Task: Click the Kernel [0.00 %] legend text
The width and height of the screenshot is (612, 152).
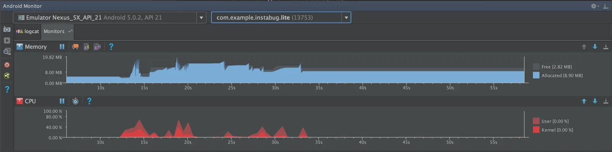Action: pyautogui.click(x=557, y=130)
